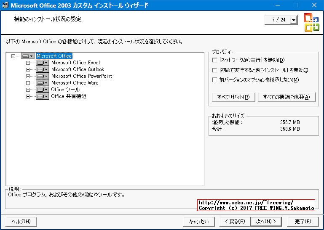Click キャンセル button
This screenshot has height=230, width=324.
click(x=199, y=222)
